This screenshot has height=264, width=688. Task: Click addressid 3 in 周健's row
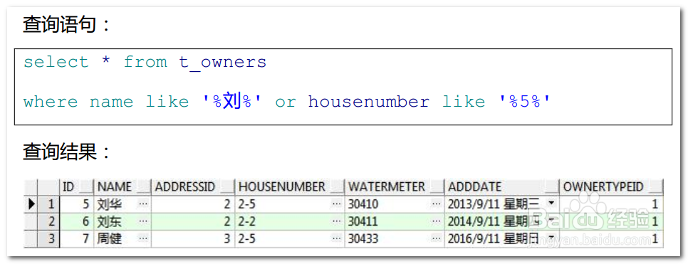tap(192, 239)
